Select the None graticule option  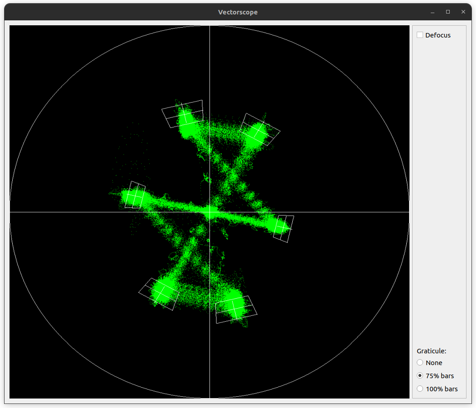[x=420, y=363]
